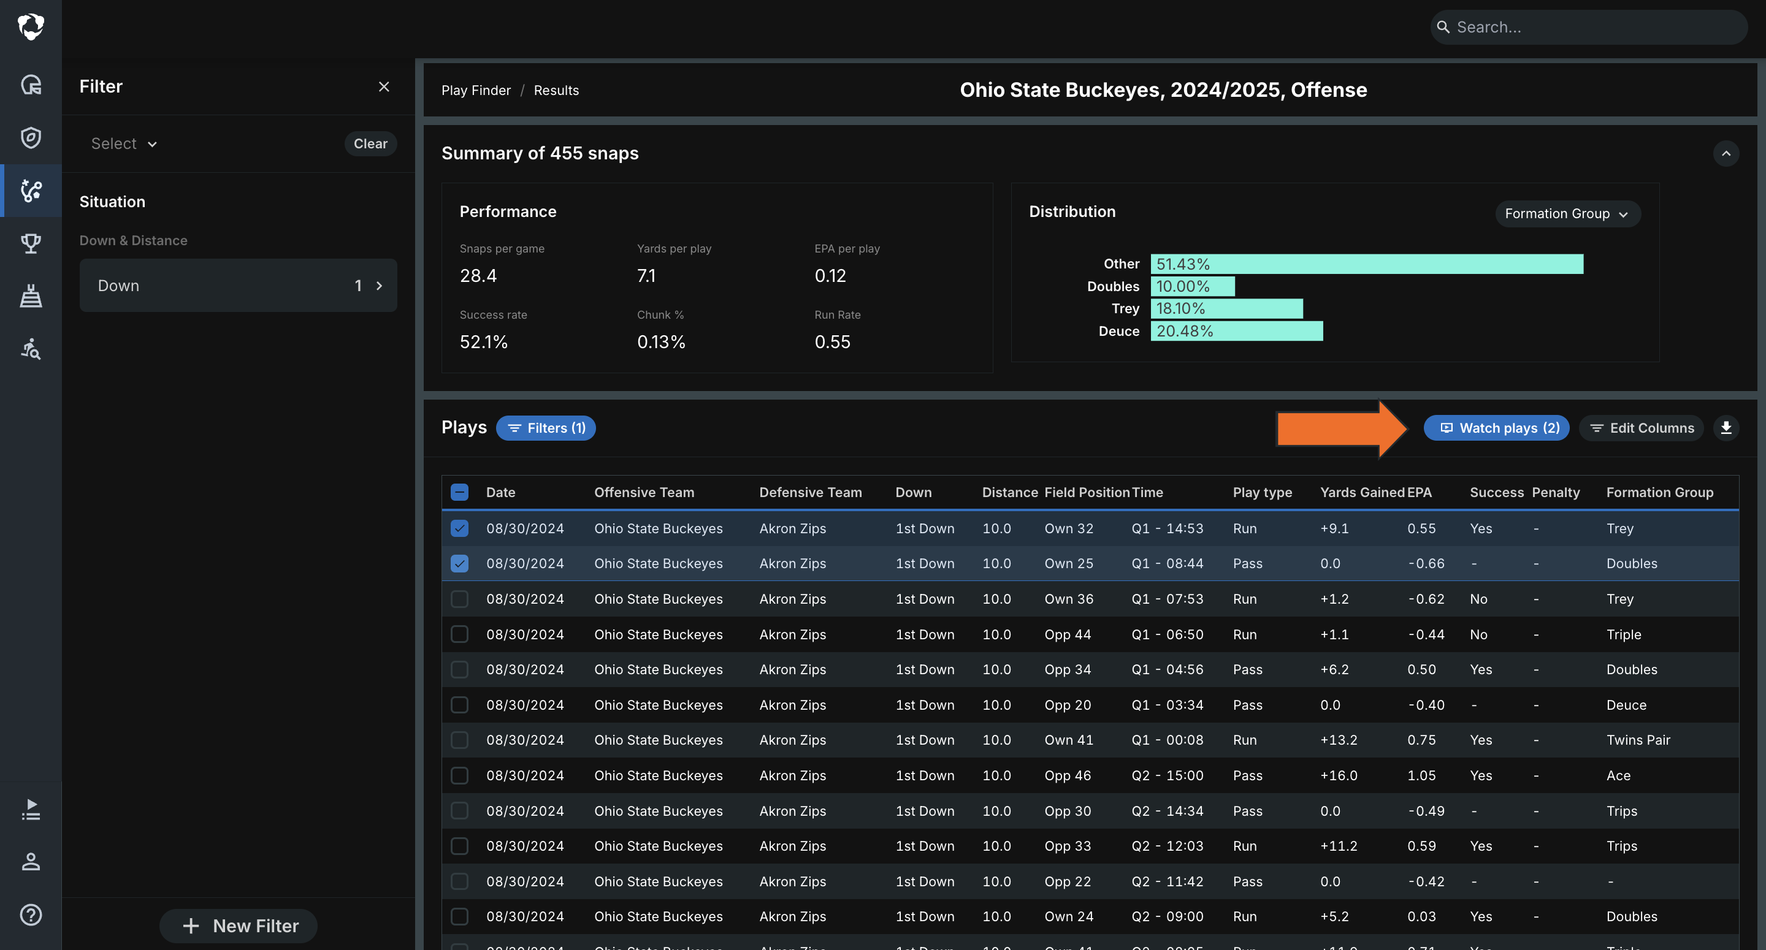Open the help question mark icon

[31, 914]
